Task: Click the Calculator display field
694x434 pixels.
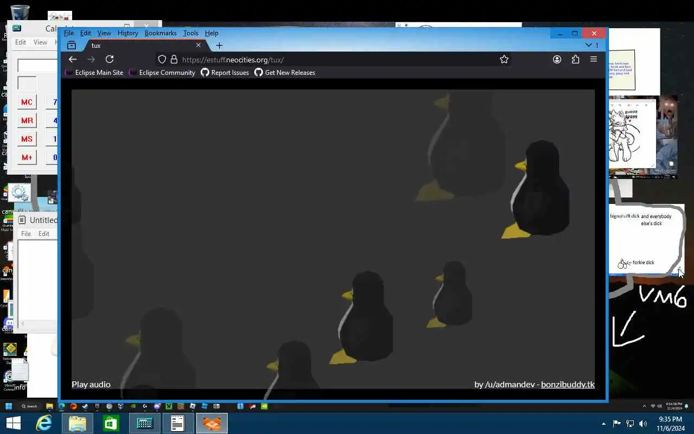Action: click(38, 66)
